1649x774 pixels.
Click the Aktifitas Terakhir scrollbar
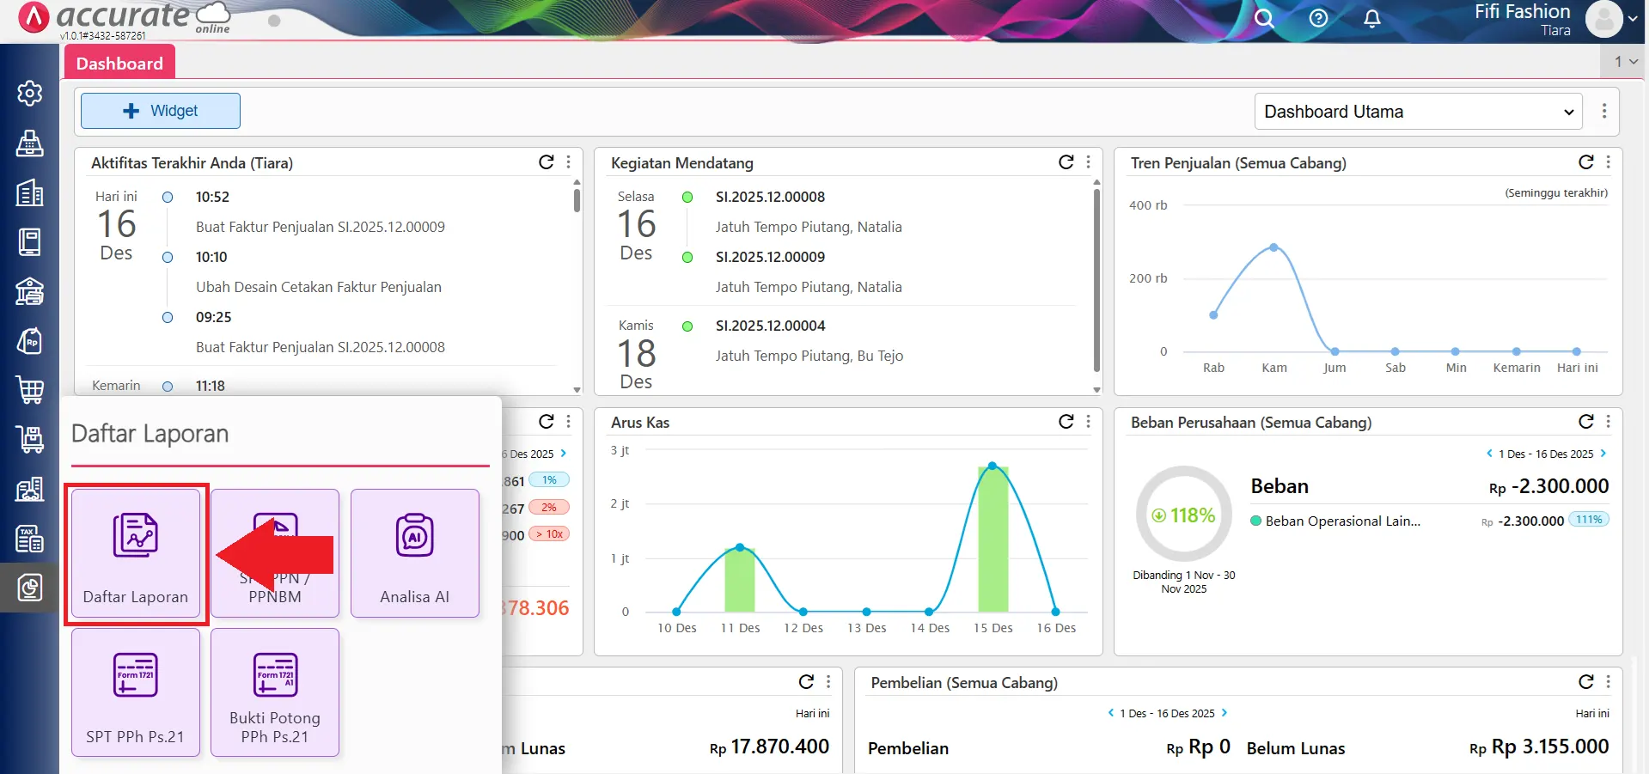(577, 201)
